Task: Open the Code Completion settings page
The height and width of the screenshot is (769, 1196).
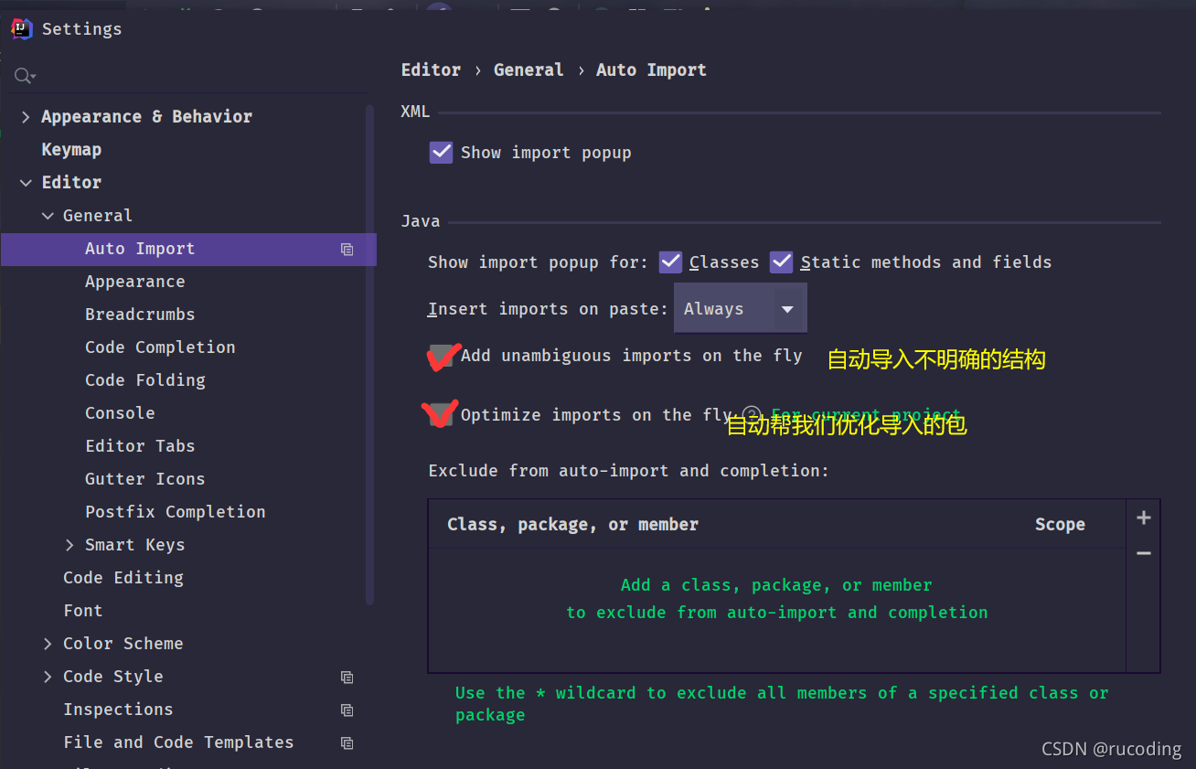Action: point(160,347)
